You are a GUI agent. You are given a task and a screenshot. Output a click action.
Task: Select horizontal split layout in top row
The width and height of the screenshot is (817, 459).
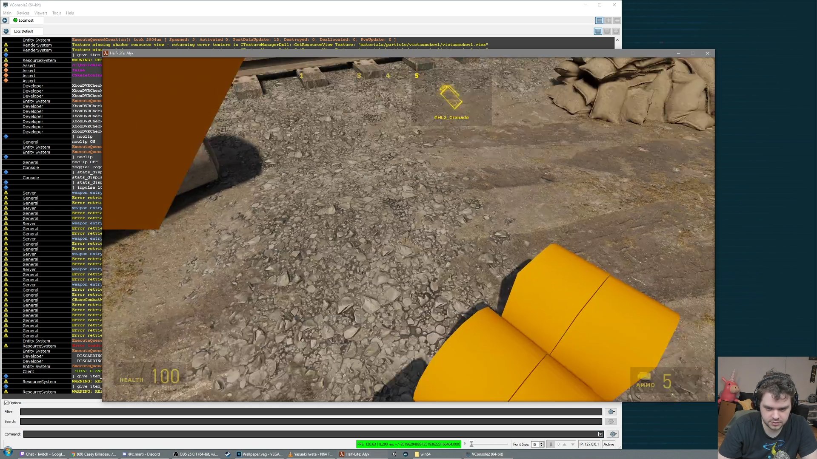point(617,20)
